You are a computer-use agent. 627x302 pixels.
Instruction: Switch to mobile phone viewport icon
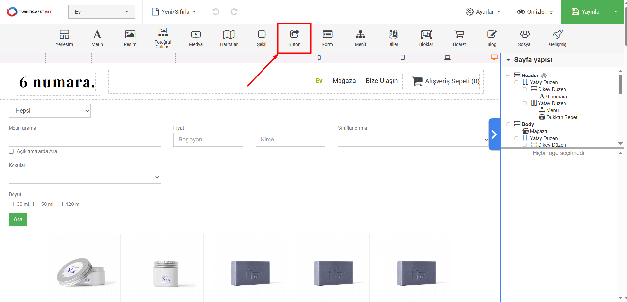319,58
